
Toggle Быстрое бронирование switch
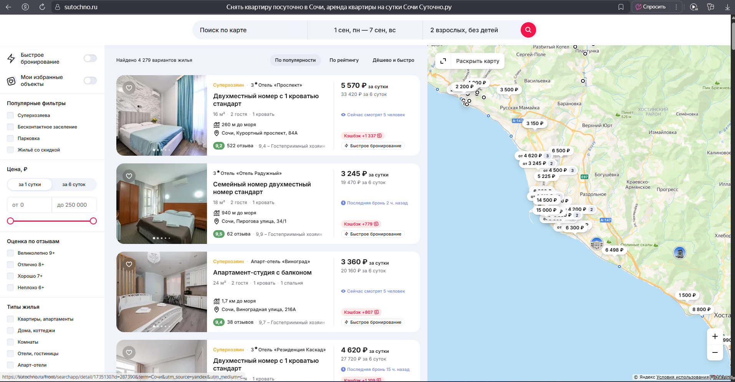coord(90,58)
